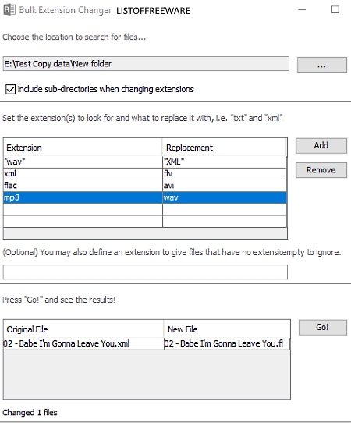351x423 pixels.
Task: Click the avi replacement cell
Action: point(225,186)
